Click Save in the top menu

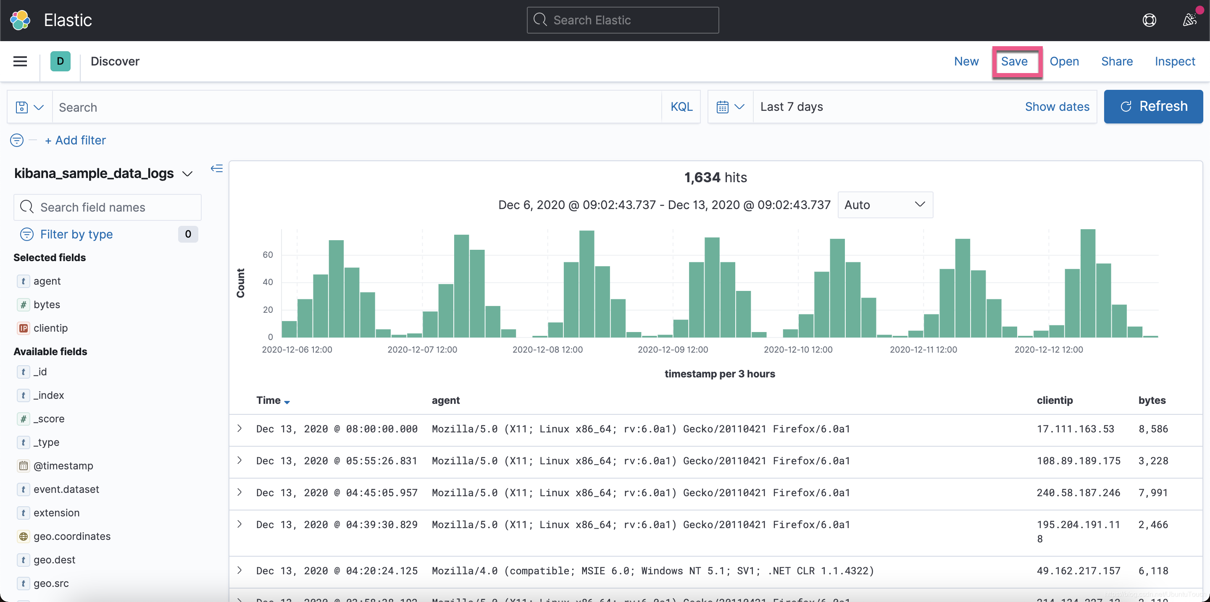click(1014, 61)
